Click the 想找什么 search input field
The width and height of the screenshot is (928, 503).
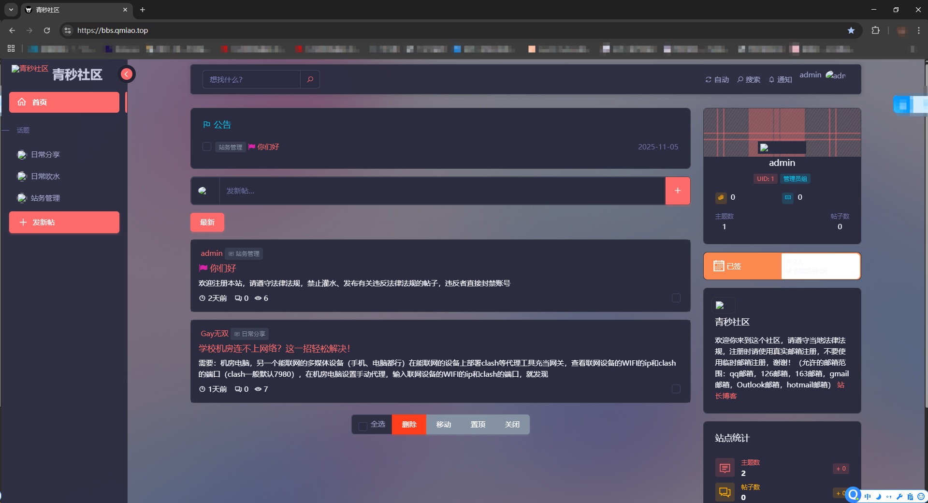point(251,79)
